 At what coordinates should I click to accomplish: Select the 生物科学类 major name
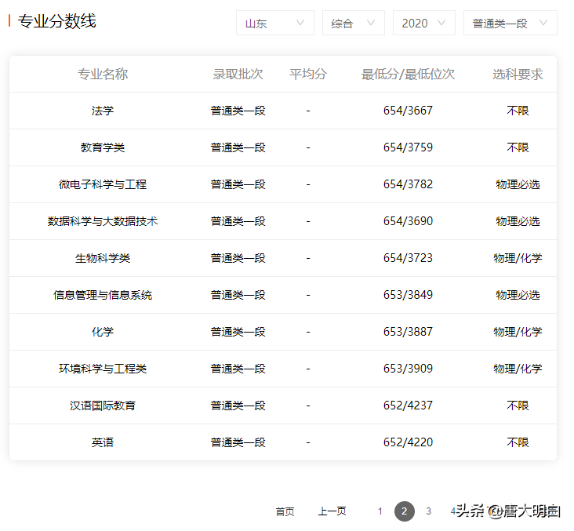pyautogui.click(x=103, y=258)
